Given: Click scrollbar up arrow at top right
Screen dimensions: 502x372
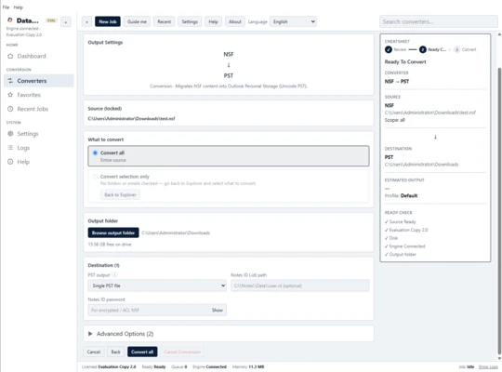Looking at the screenshot, I should click(x=499, y=34).
